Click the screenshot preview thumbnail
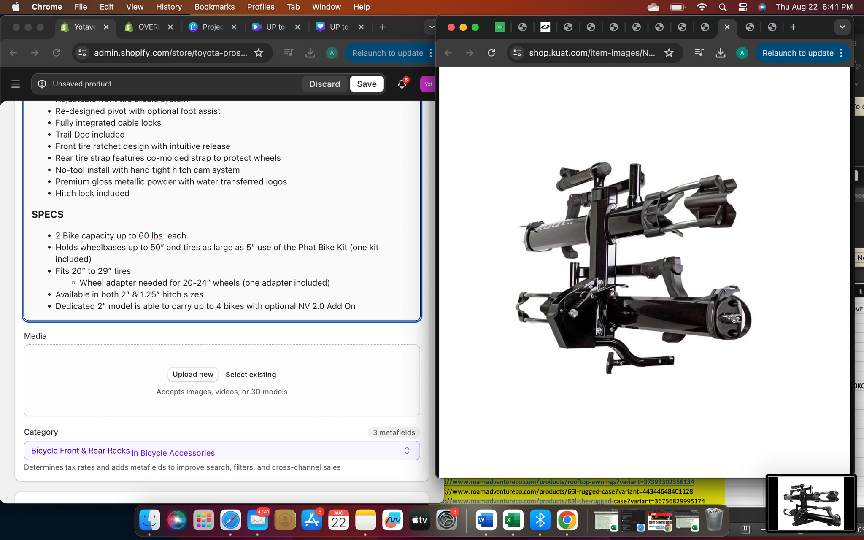The image size is (864, 540). point(810,503)
